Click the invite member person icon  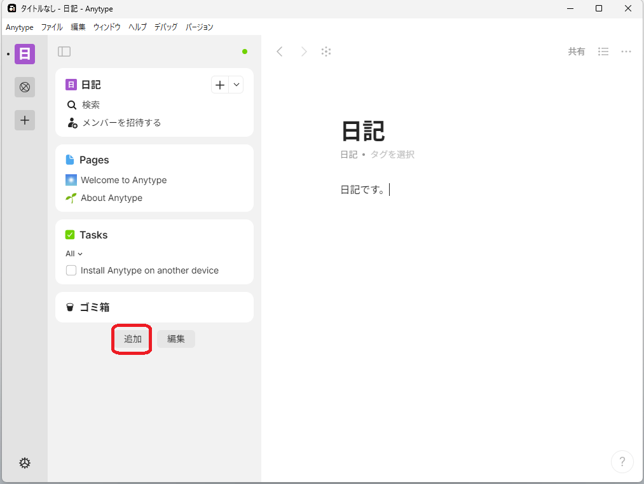(x=72, y=123)
